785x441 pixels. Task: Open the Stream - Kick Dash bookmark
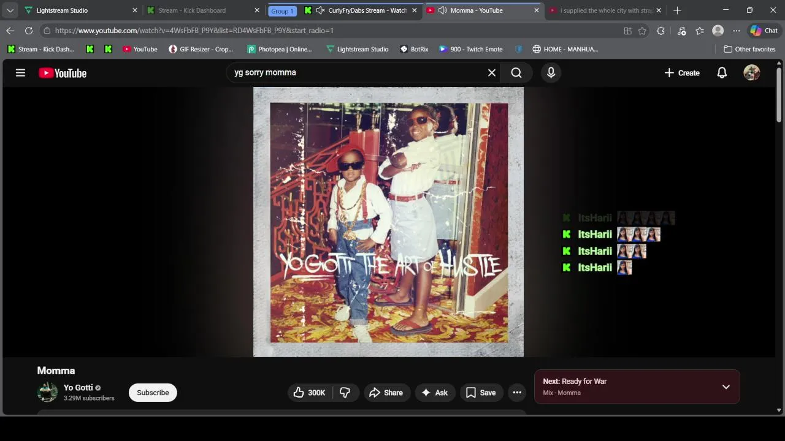(x=40, y=49)
